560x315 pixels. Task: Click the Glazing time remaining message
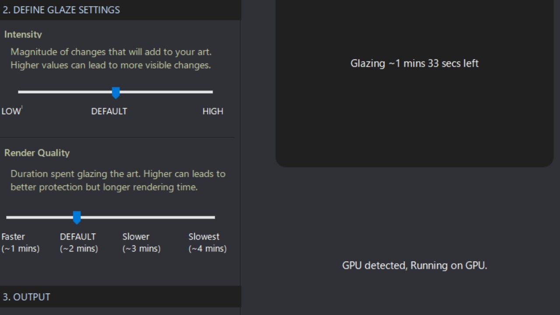click(x=414, y=63)
